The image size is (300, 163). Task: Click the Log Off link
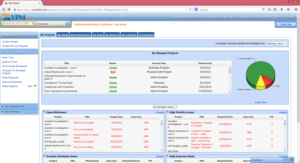[x=290, y=17]
